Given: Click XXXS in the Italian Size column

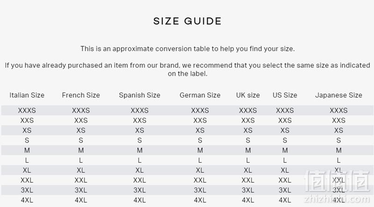Looking at the screenshot, I should pos(27,110).
